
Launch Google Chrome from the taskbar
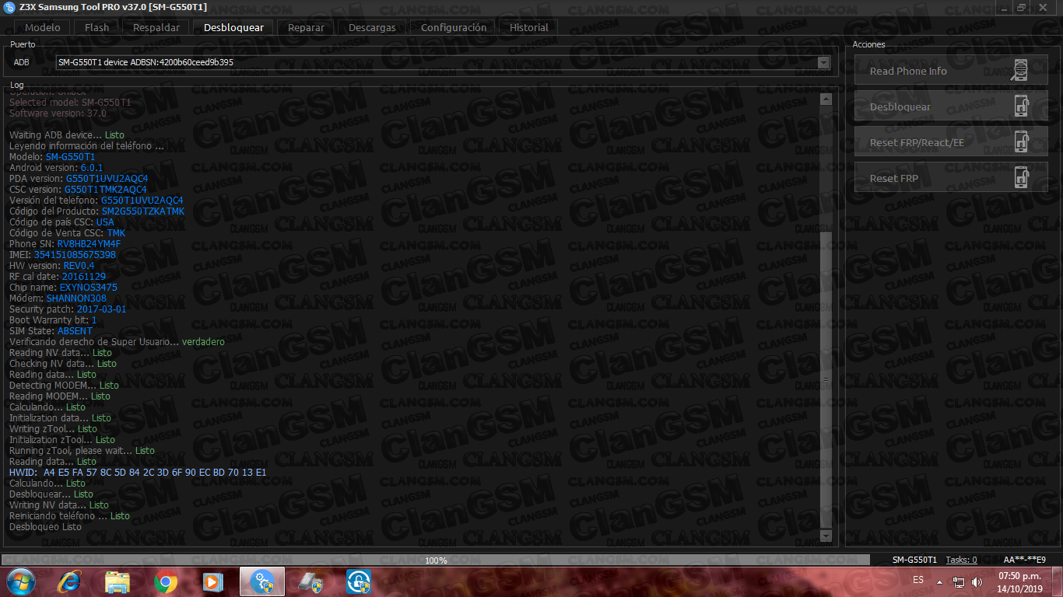[165, 581]
